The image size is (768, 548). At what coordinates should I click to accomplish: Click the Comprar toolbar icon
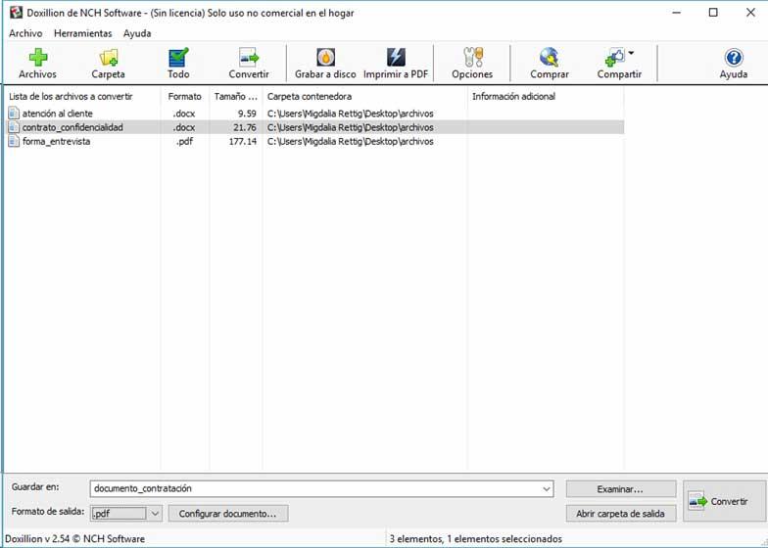550,57
